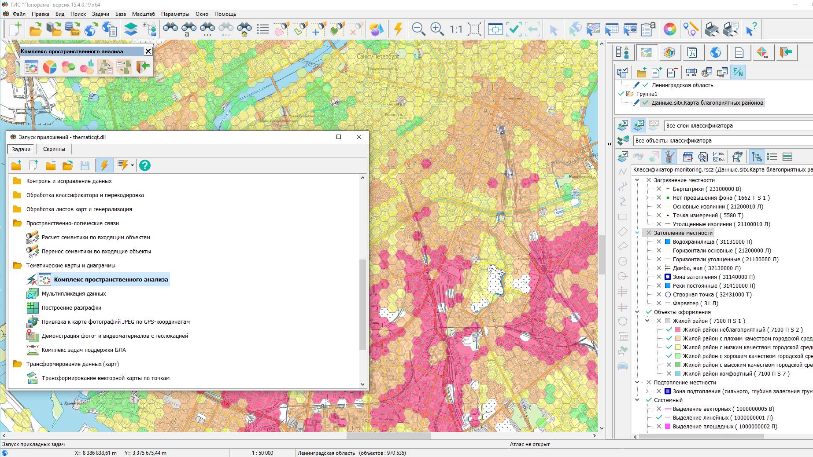Click the help pointer with question mark
Screen dimensions: 813x457
tap(751, 29)
